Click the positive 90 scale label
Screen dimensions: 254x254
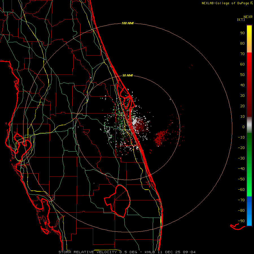242,33
